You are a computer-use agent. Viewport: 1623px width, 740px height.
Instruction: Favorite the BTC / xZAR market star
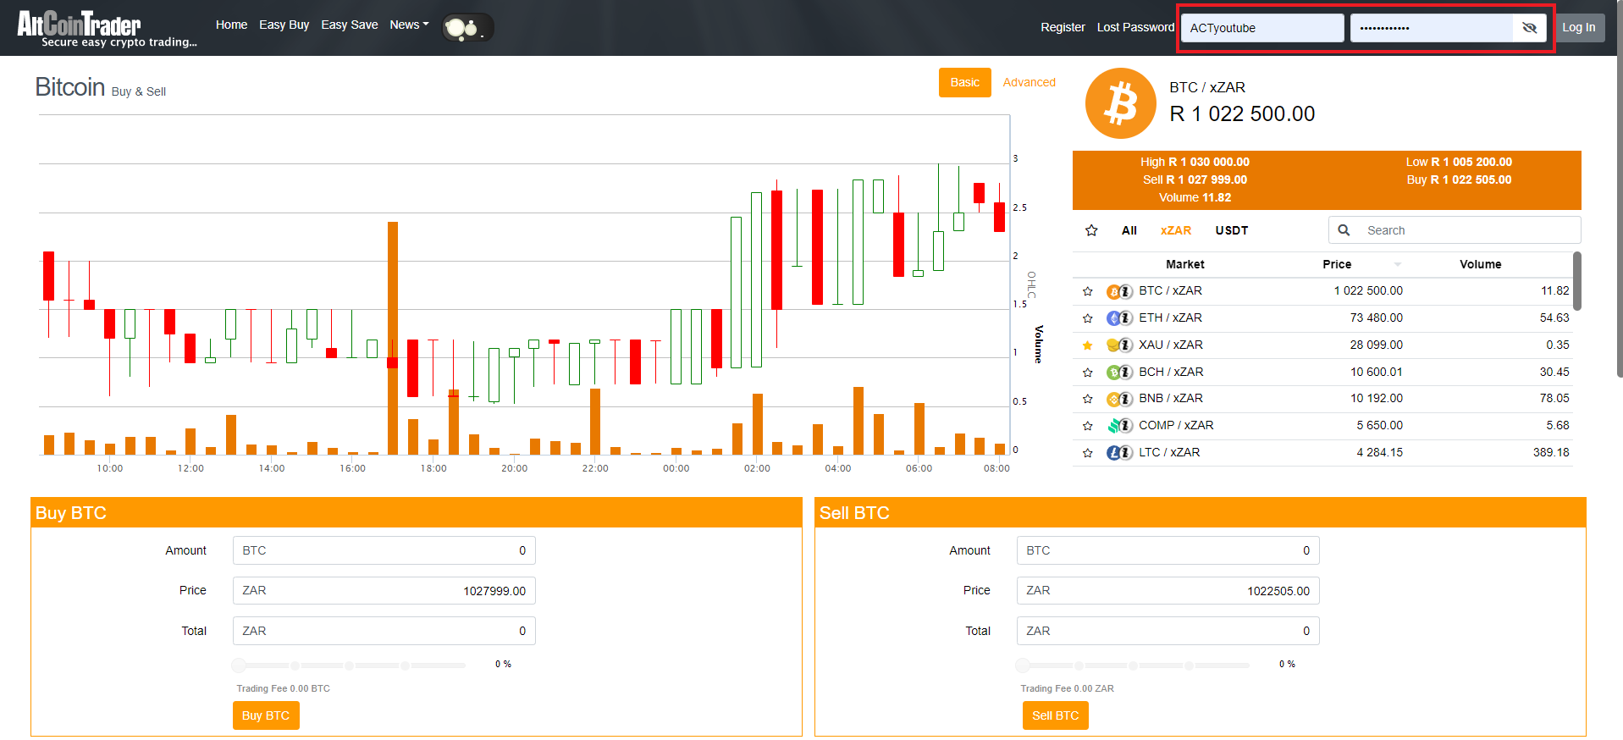point(1088,291)
